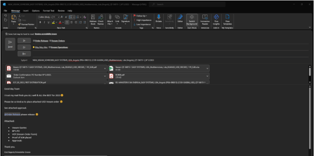Pick the yellow text highlight color
Viewport: 314px width, 156px height.
[x=53, y=22]
